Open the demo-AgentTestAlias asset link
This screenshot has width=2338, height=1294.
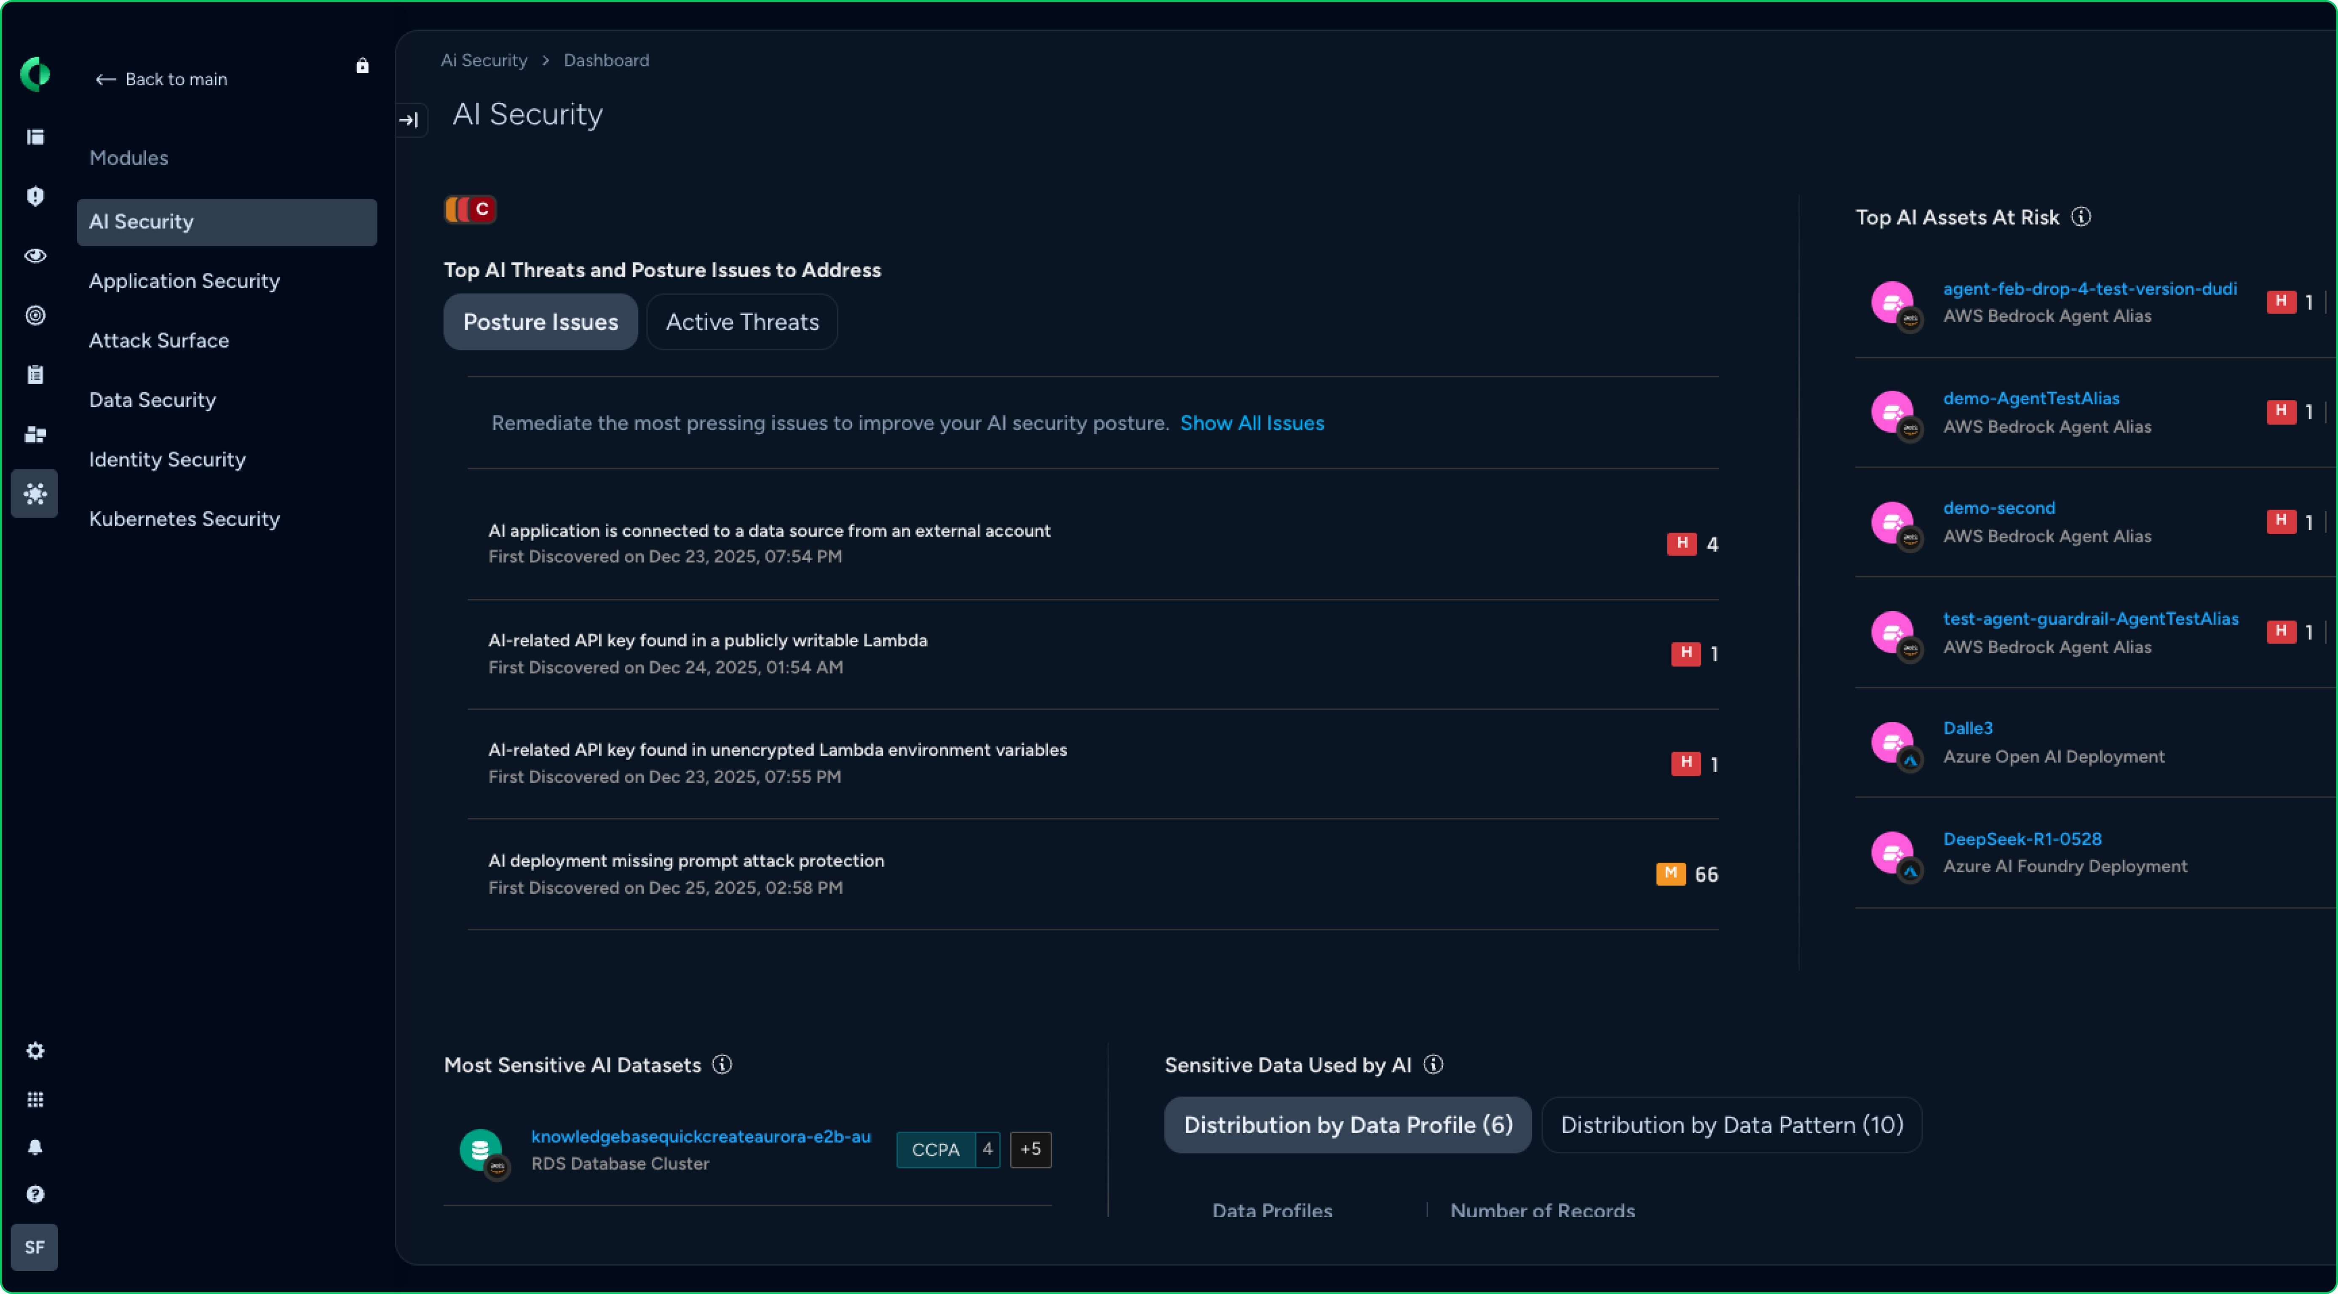click(x=2030, y=398)
